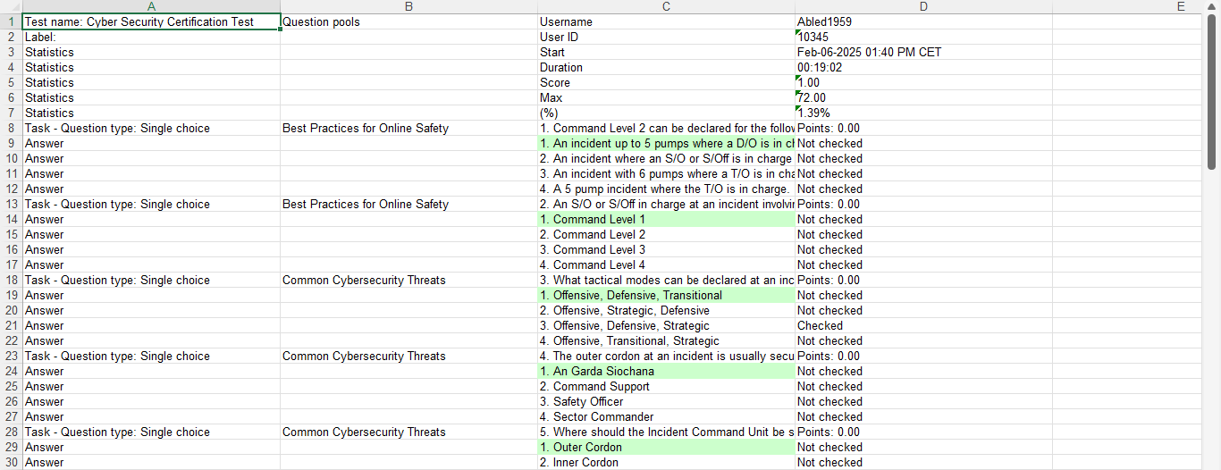
Task: Click the 'Checked' cell in column D
Action: [923, 325]
